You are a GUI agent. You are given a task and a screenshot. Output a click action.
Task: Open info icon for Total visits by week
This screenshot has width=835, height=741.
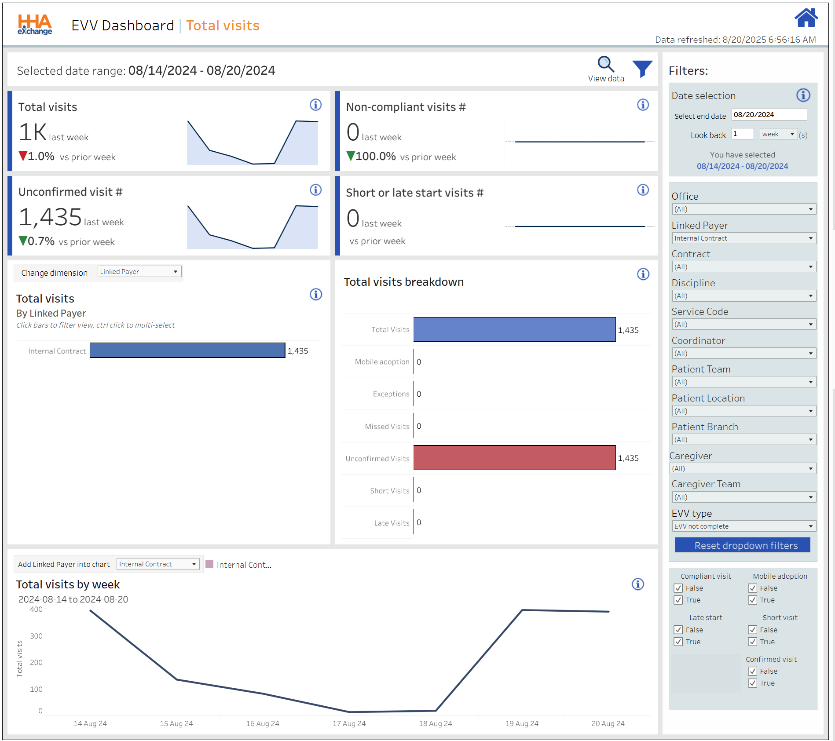(637, 584)
